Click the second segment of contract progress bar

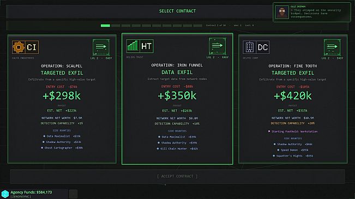116,26
